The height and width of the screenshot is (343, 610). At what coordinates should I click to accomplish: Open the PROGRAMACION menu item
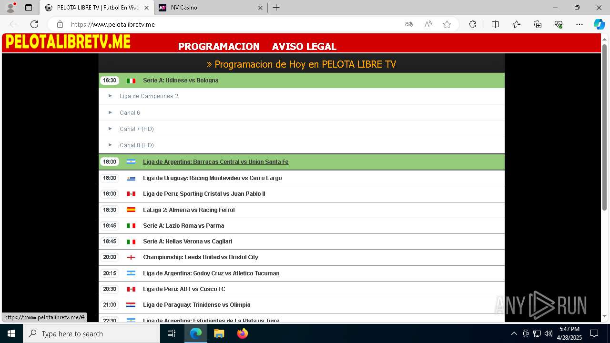[x=219, y=46]
